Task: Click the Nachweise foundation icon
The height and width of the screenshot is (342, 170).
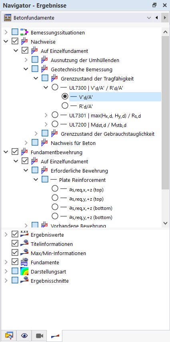Action: (x=24, y=41)
